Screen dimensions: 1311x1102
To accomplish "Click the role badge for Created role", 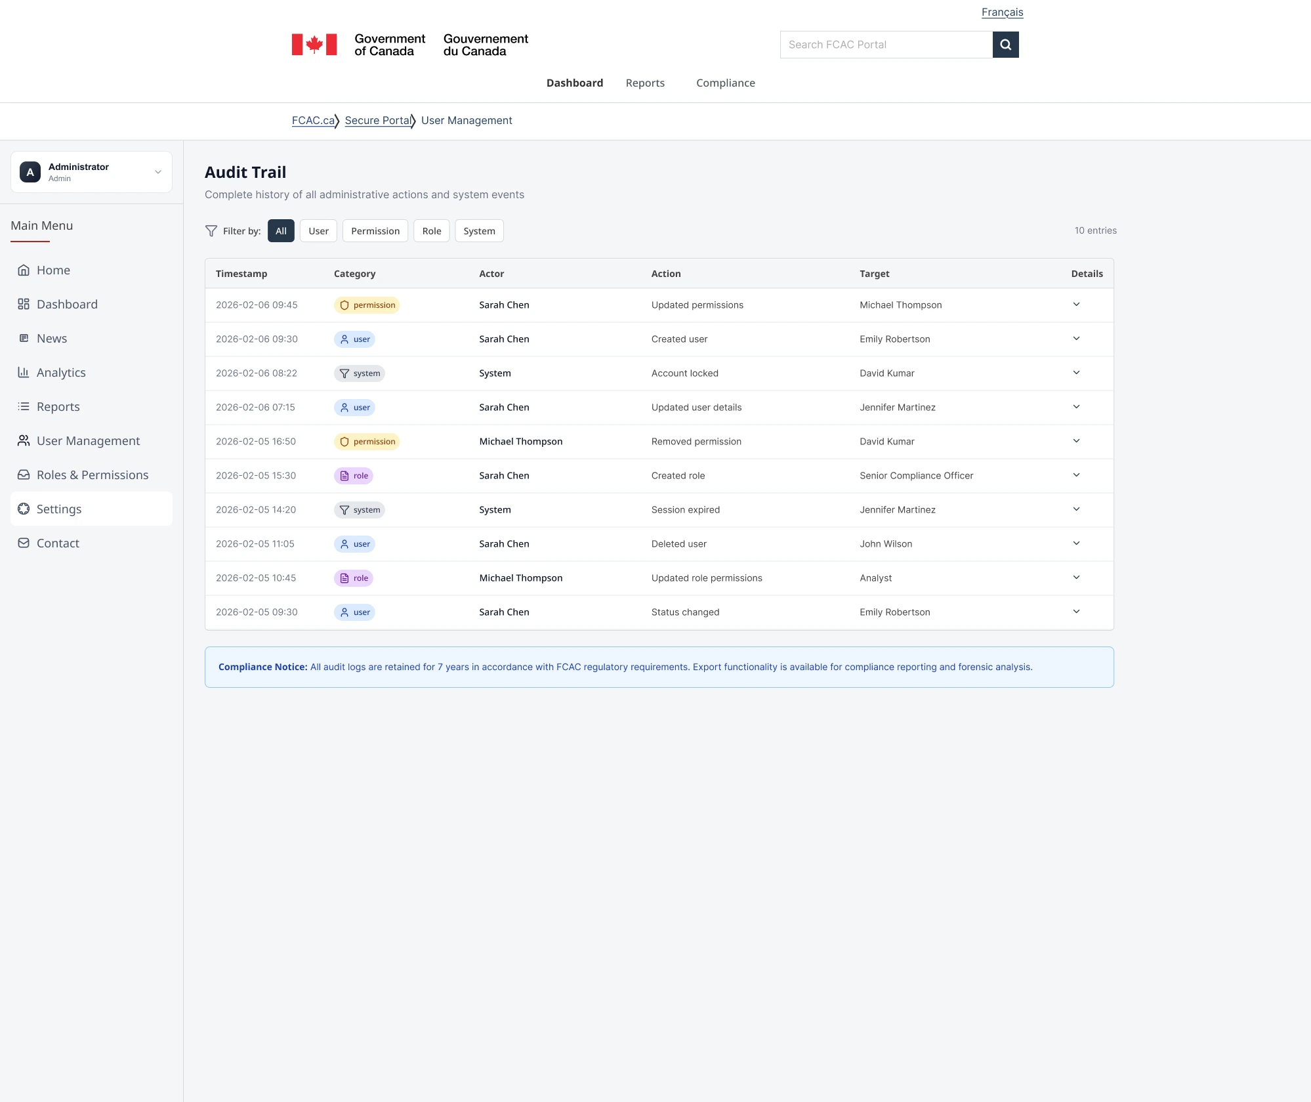I will coord(353,476).
